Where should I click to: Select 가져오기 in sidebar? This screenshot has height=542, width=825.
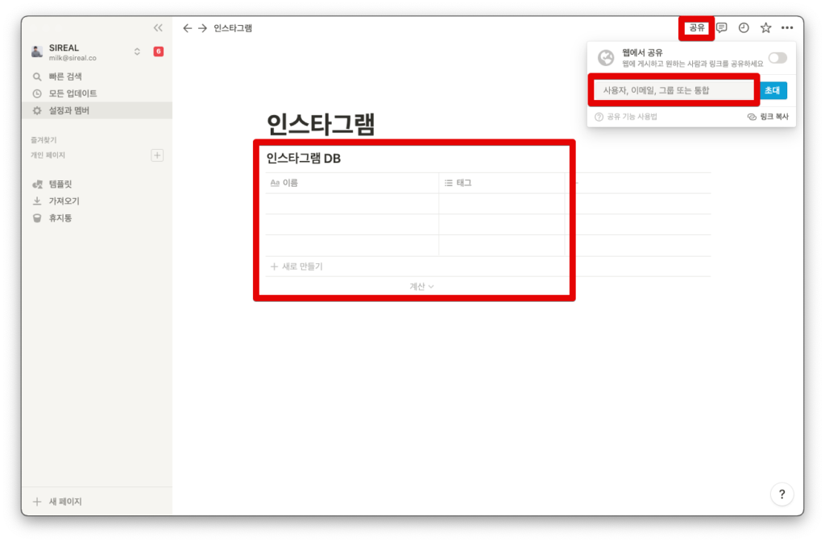click(x=97, y=201)
